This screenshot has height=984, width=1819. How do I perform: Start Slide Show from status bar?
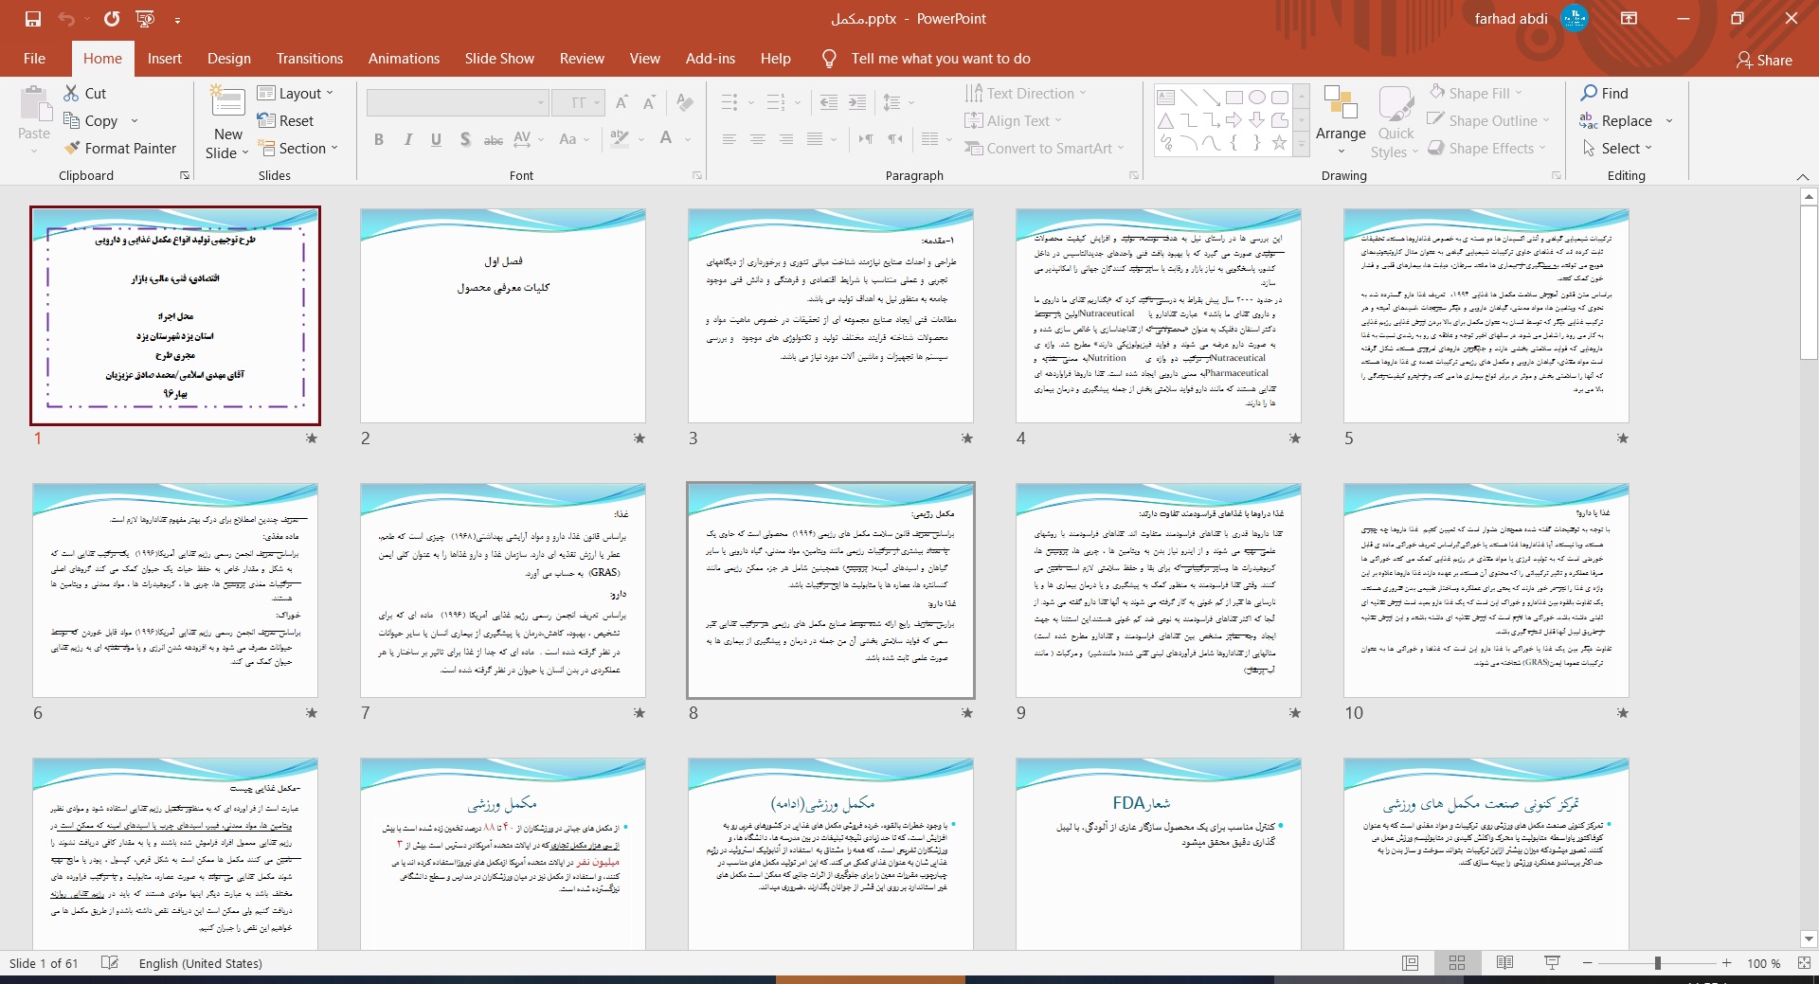click(x=1552, y=963)
